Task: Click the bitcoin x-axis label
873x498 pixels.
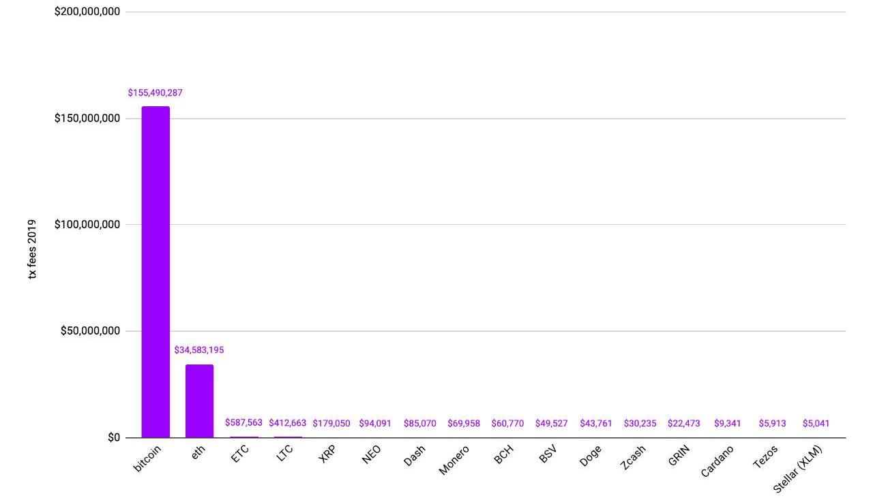Action: coord(148,458)
